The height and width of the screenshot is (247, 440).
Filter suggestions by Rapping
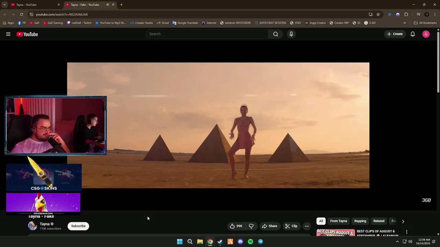point(360,221)
